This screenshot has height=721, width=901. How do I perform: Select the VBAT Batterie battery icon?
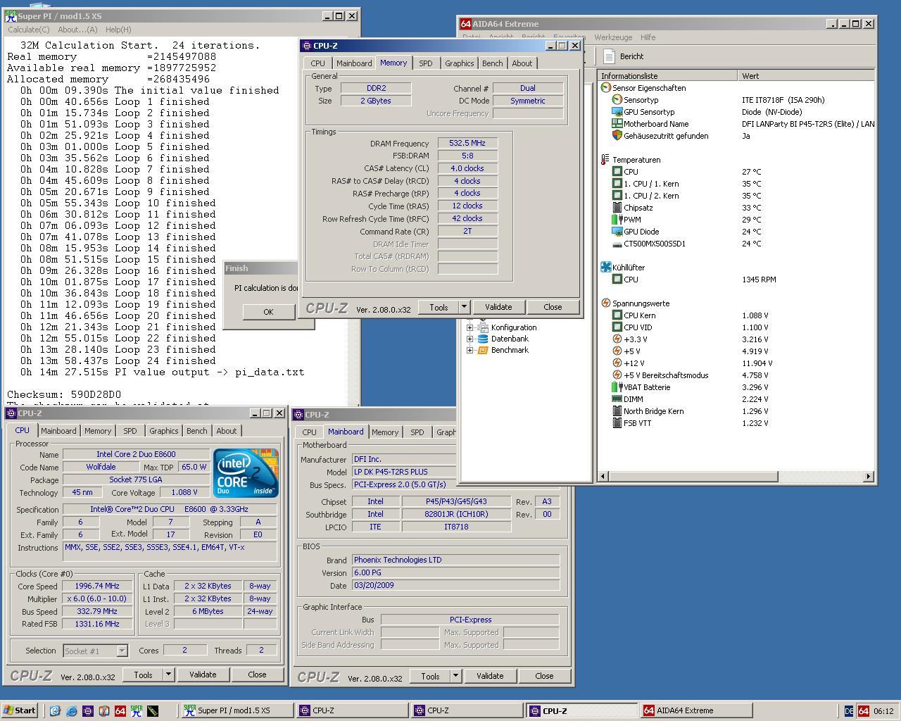click(x=617, y=387)
